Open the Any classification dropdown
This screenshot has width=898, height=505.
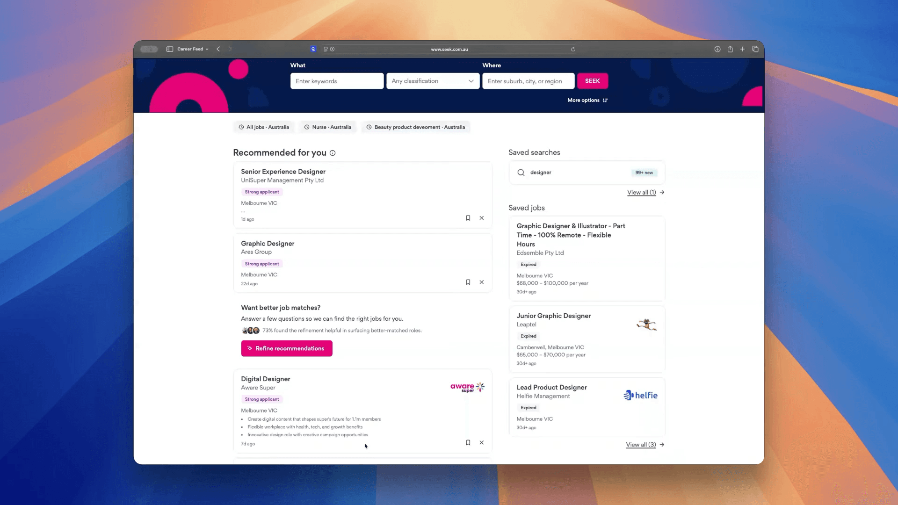[433, 81]
